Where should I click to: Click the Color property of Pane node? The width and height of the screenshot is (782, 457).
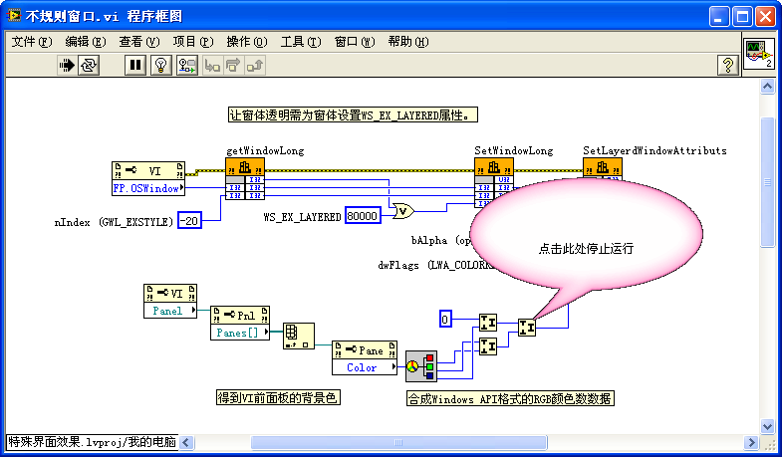pos(363,367)
